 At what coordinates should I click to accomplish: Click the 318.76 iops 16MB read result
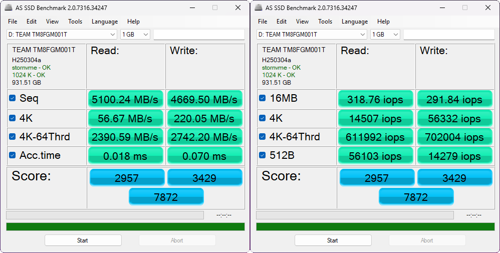(375, 99)
